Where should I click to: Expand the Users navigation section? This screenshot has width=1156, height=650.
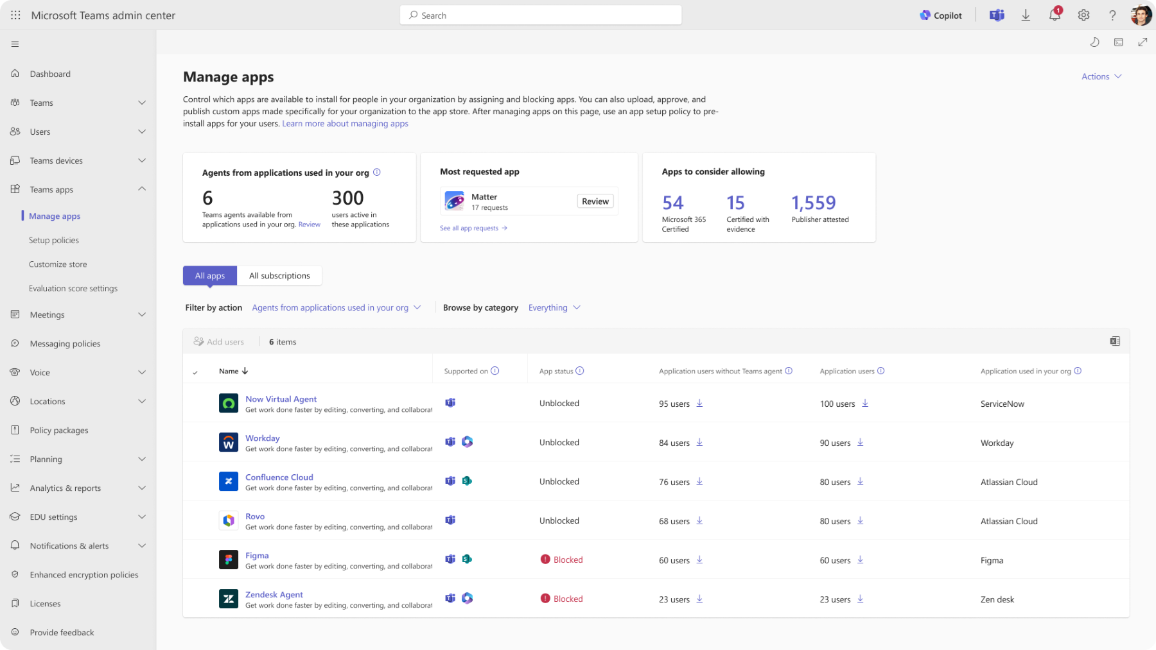142,132
